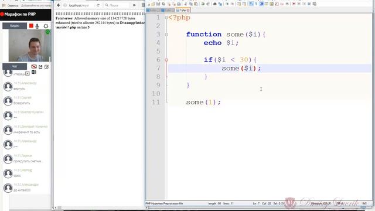
Task: Click the Zoom In toolbar icon
Action: click(227, 4)
